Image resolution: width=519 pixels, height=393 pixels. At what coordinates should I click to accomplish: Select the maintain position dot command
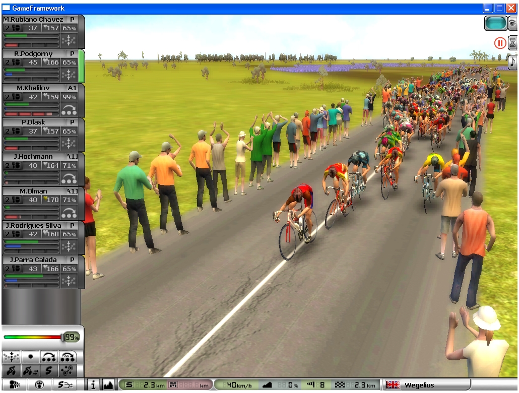(30, 357)
